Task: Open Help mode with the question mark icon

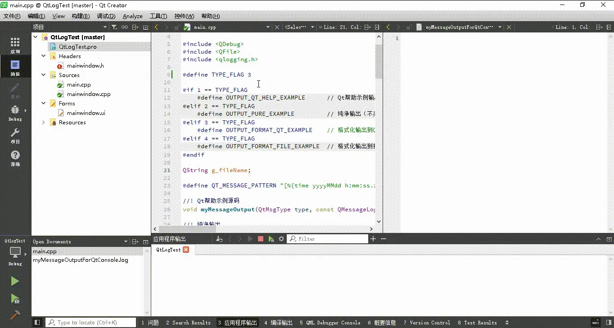Action: click(x=15, y=158)
